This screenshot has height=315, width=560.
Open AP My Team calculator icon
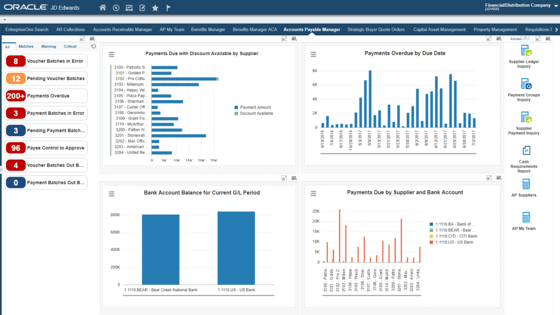pyautogui.click(x=526, y=217)
